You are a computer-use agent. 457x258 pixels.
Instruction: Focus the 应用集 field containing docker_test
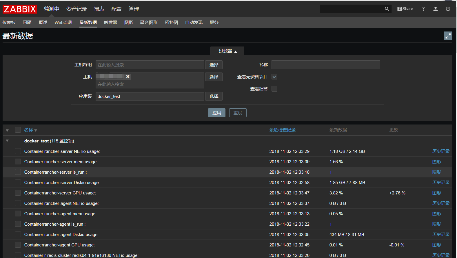[150, 96]
